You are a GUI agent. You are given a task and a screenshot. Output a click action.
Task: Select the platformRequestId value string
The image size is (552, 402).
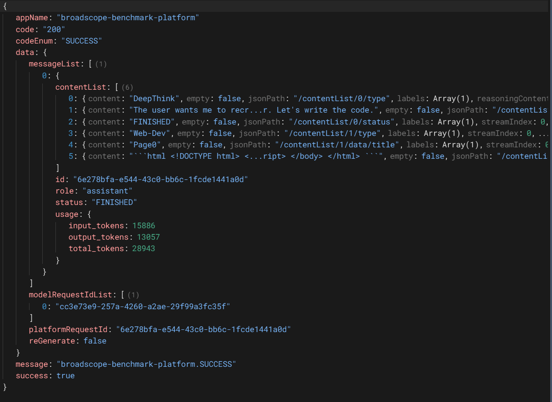tap(203, 329)
